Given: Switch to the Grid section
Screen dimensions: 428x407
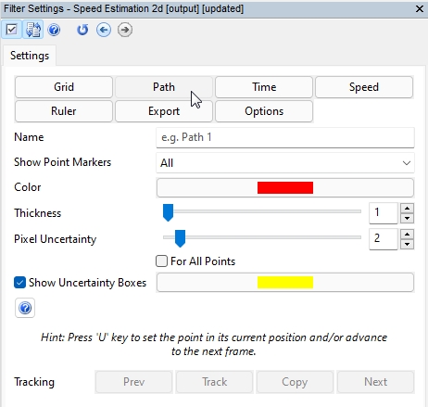Looking at the screenshot, I should (x=64, y=87).
